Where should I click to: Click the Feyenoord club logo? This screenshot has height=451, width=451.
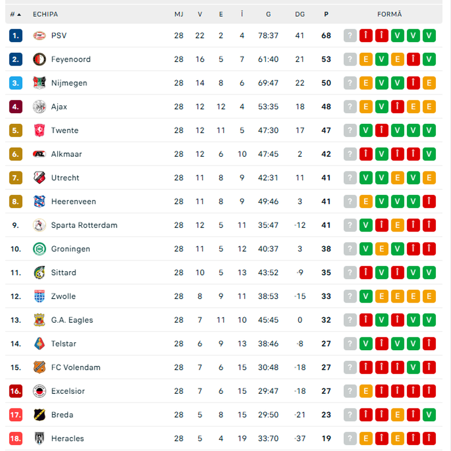click(39, 59)
